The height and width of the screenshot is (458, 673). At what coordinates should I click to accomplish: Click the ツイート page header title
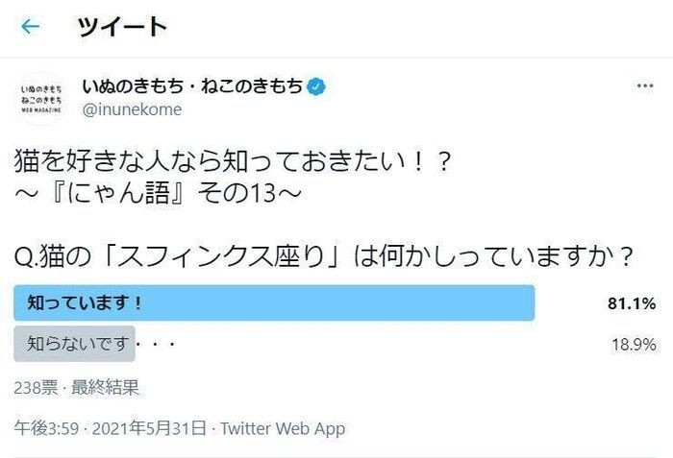click(121, 26)
